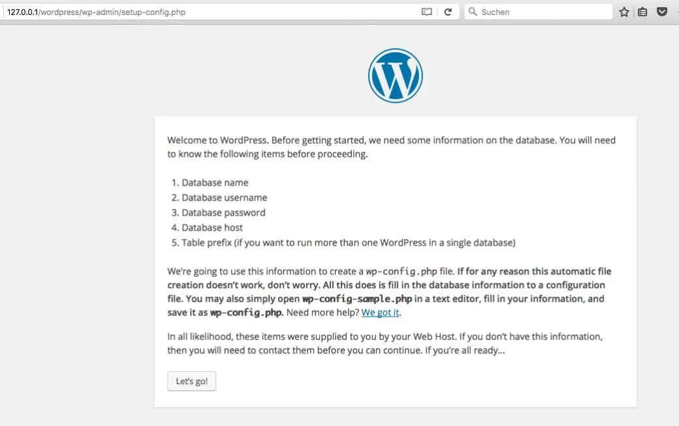
Task: Click the "Let's go!" button
Action: [192, 381]
